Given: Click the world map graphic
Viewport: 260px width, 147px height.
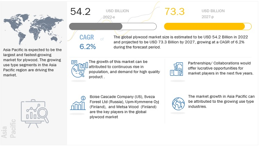Looking at the screenshot, I should (x=33, y=29).
